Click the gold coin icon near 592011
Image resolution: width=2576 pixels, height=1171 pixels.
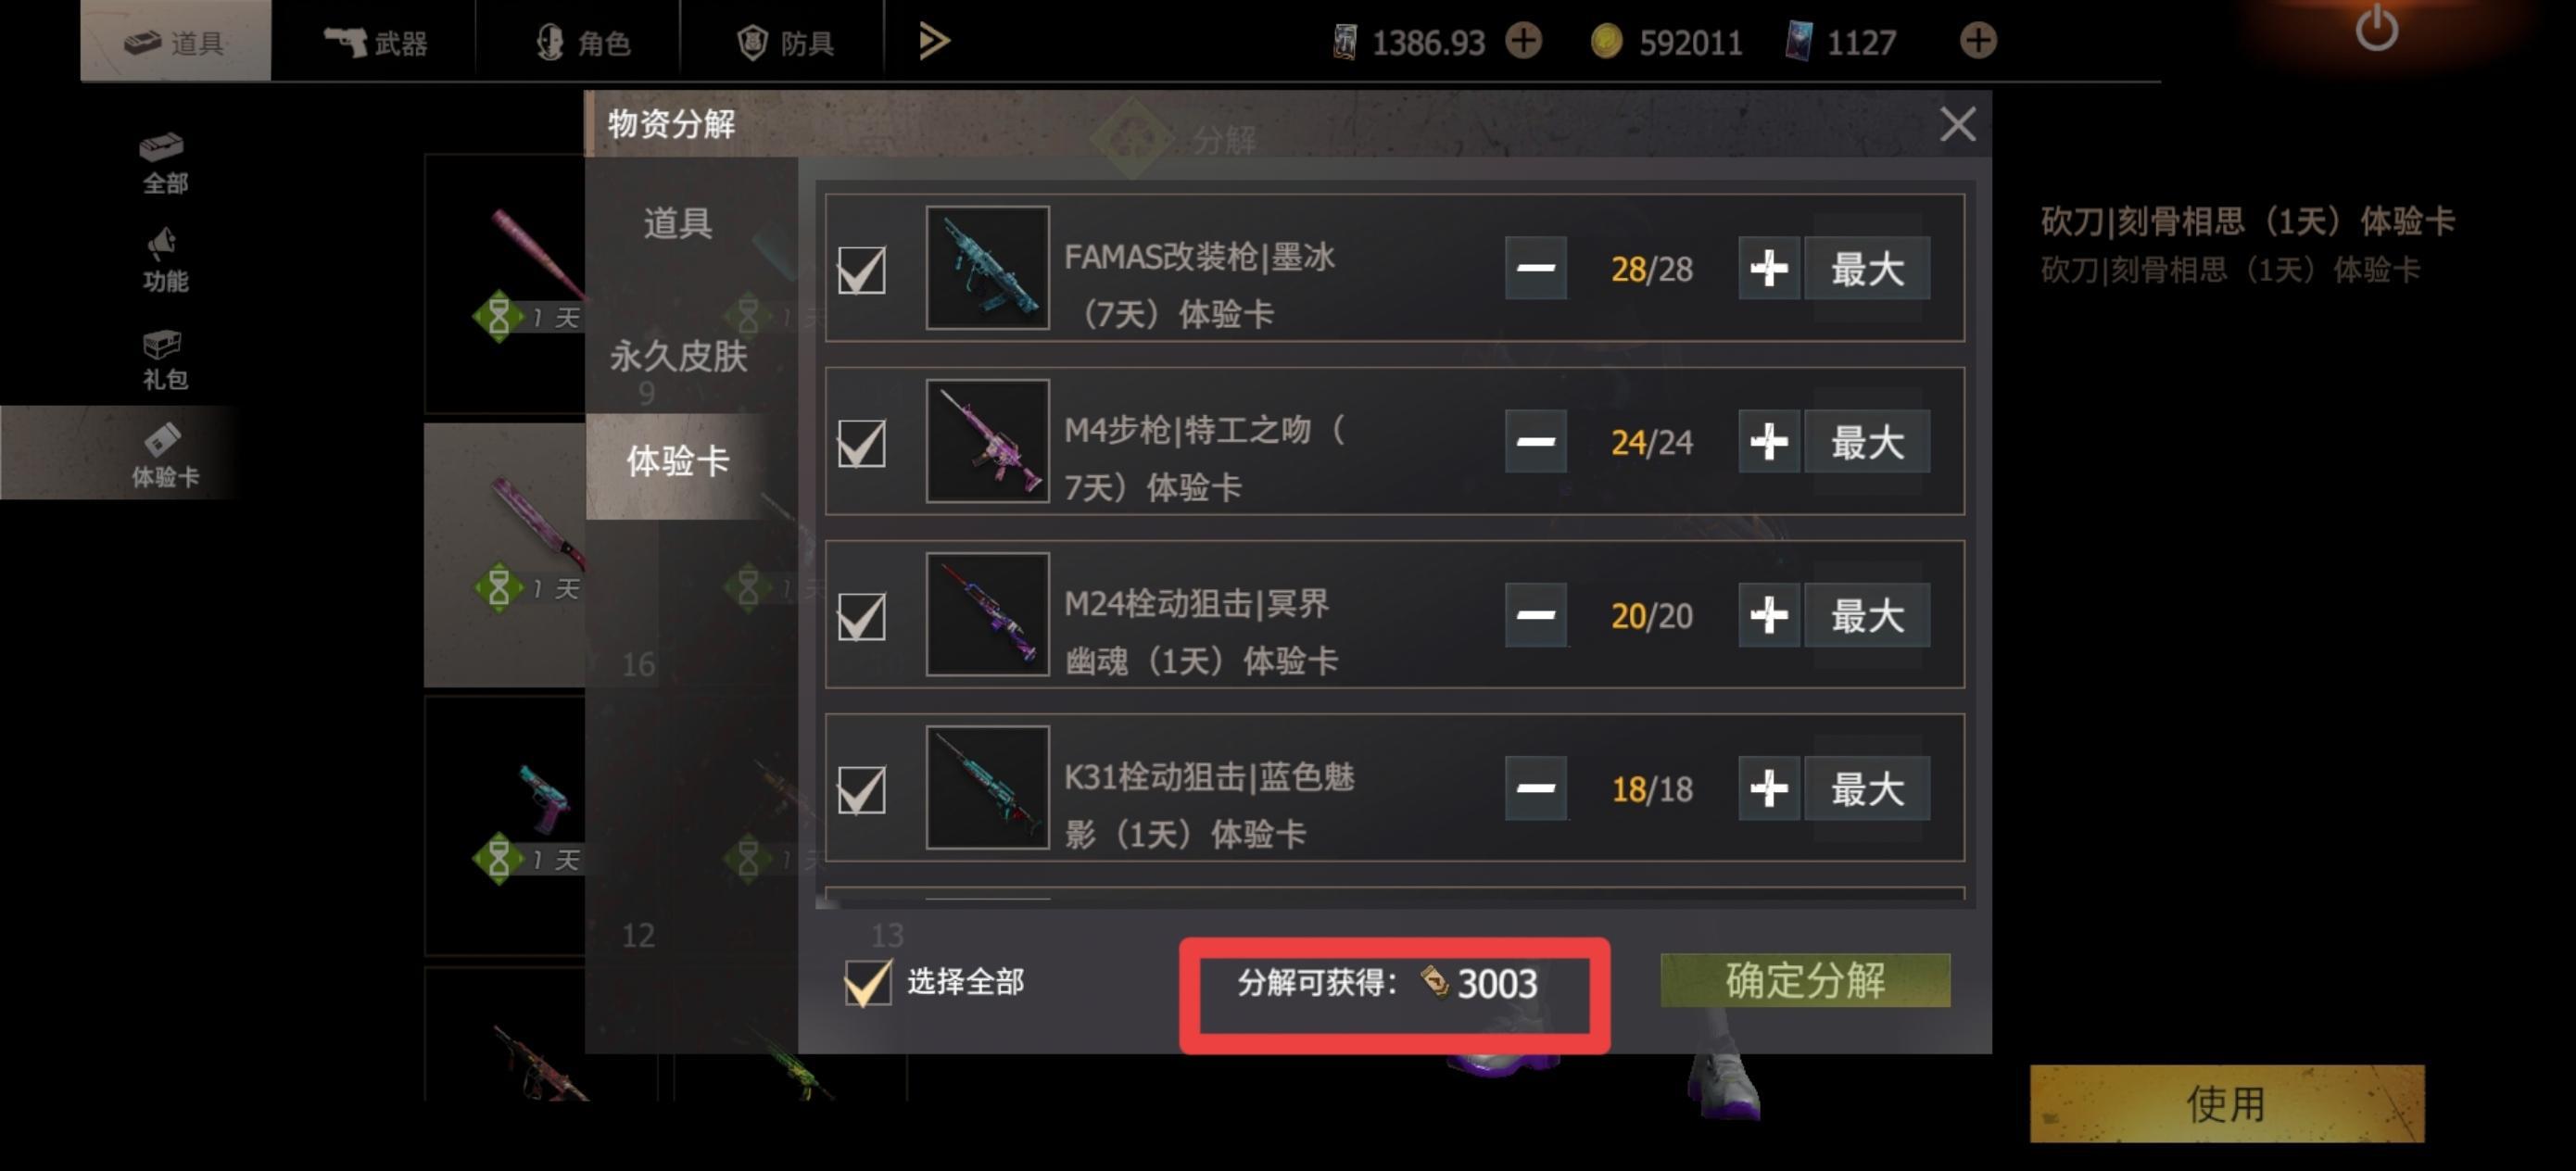1606,42
